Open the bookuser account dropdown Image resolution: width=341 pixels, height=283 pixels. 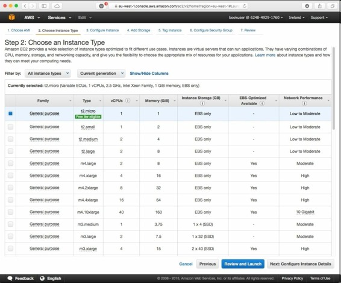click(x=255, y=17)
